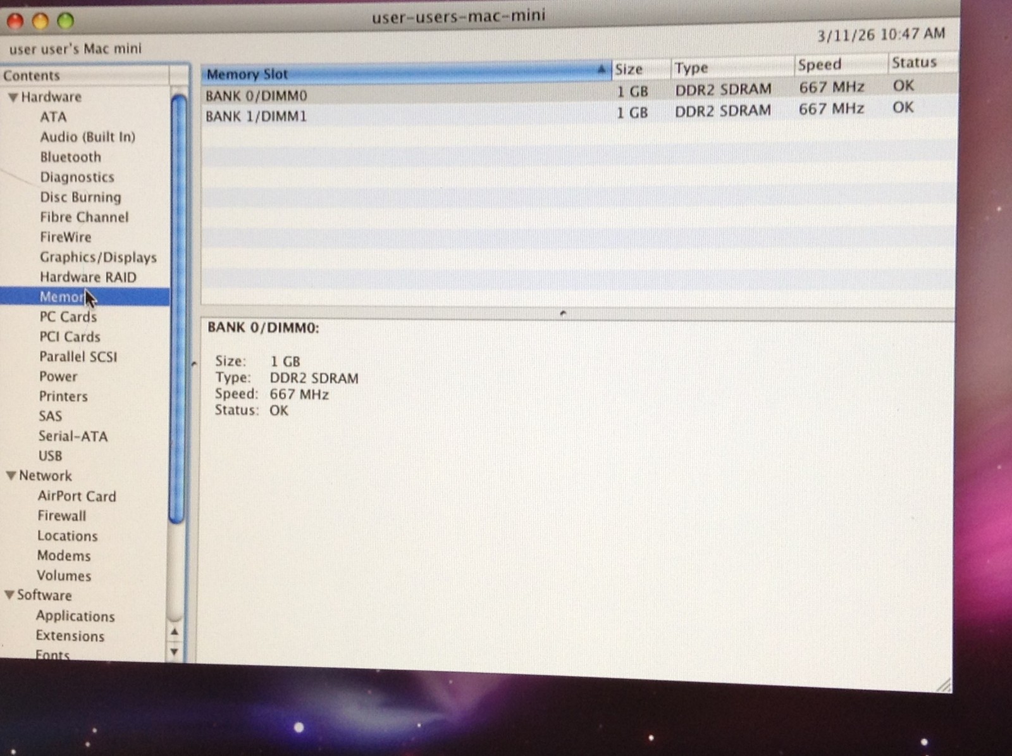
Task: Click the user-users-mac-mini window title
Action: (458, 16)
